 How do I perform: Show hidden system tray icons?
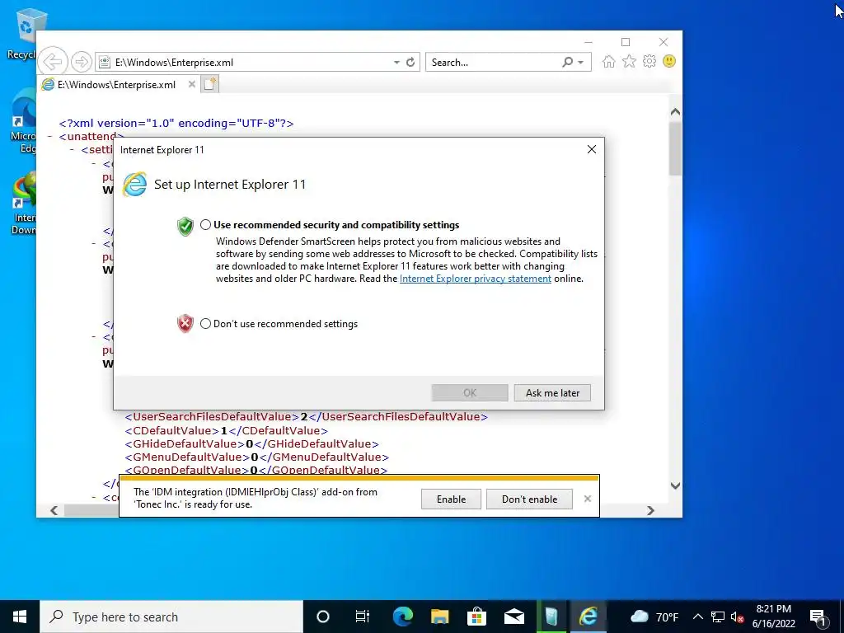[x=697, y=617]
